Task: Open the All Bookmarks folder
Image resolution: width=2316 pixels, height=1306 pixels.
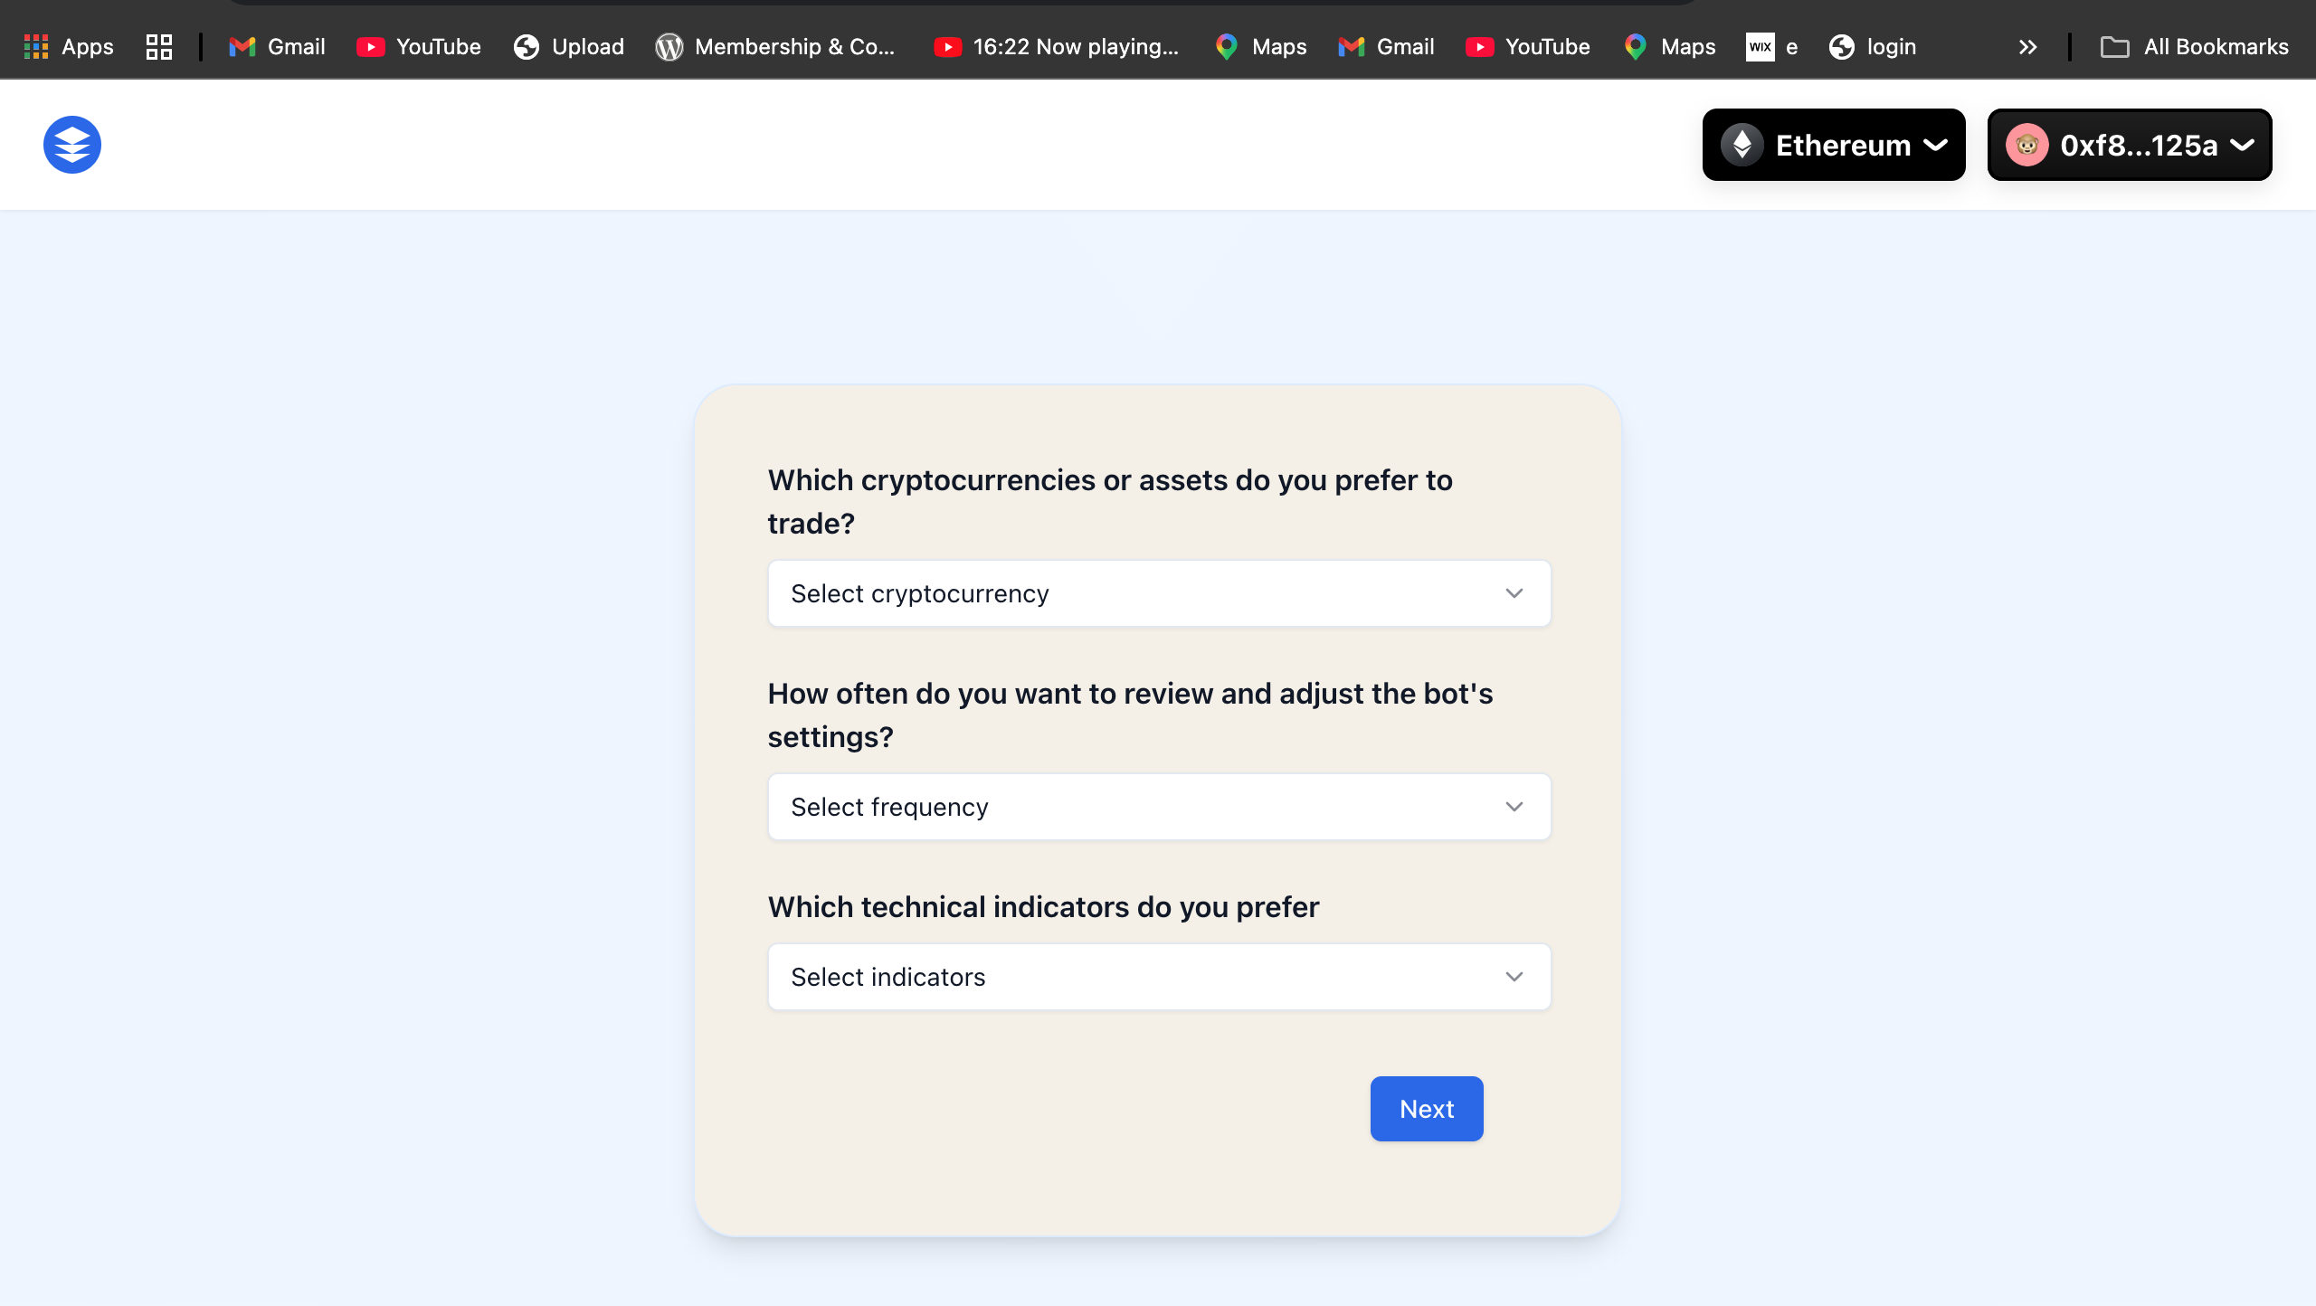Action: (2195, 47)
